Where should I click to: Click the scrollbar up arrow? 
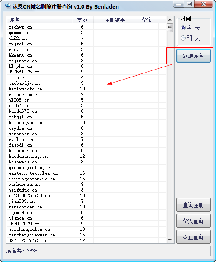point(170,20)
